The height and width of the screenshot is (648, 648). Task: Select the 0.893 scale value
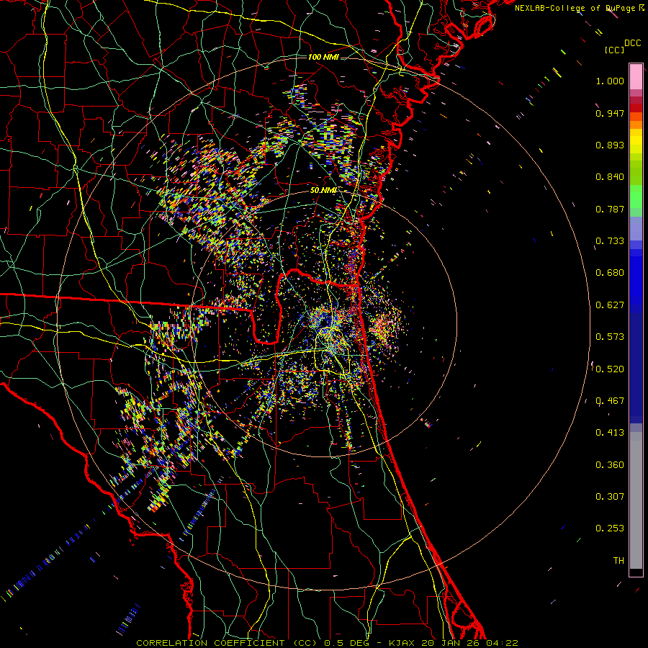pyautogui.click(x=610, y=145)
